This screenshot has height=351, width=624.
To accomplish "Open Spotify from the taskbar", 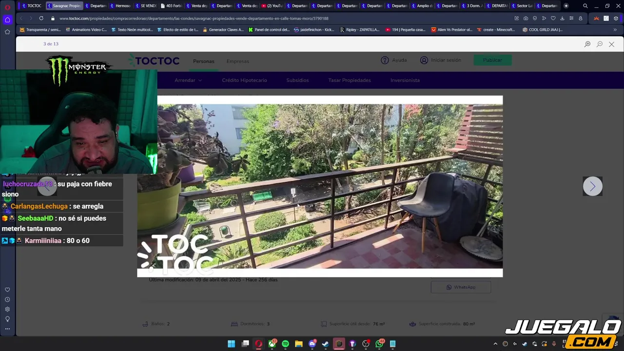I will 285,344.
